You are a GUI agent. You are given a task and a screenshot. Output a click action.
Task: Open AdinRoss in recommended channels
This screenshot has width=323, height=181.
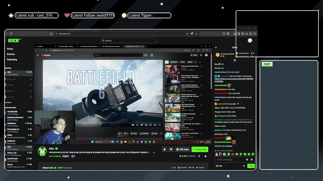pos(18,124)
